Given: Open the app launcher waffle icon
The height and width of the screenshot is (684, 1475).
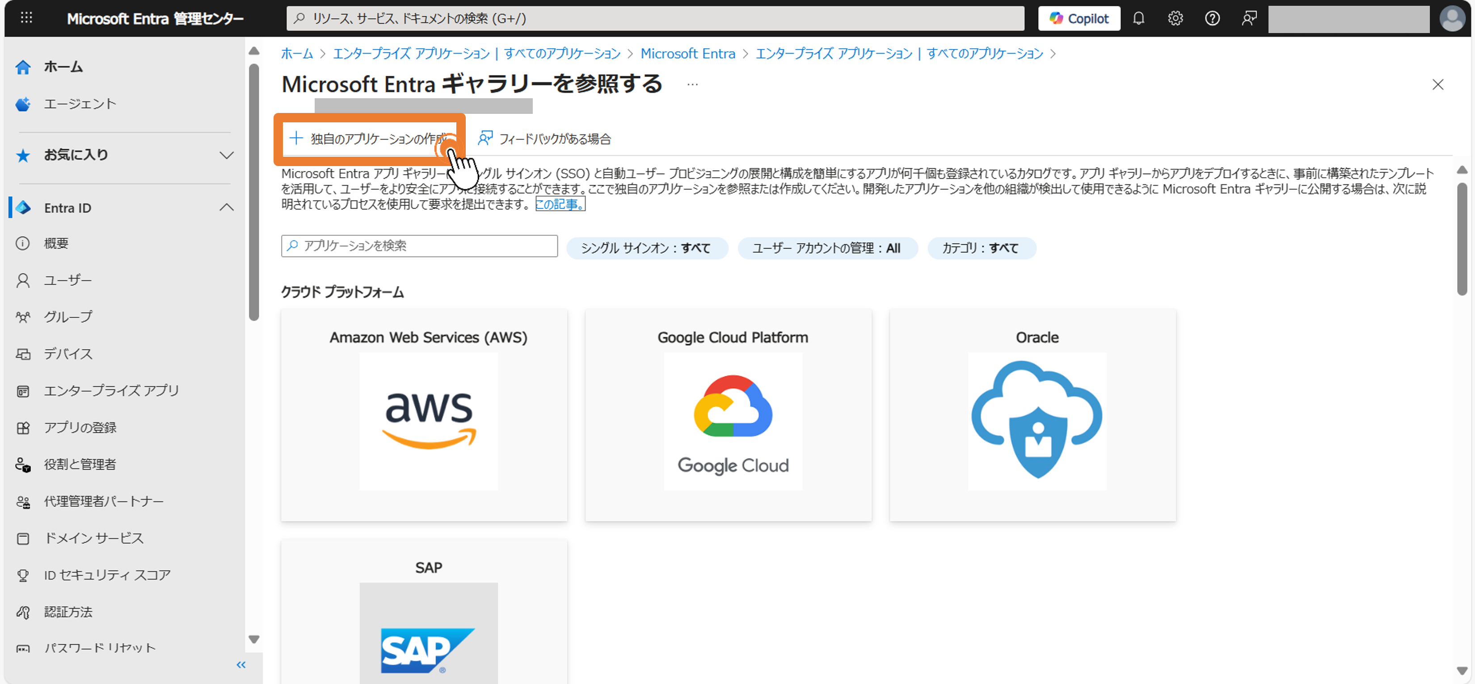Looking at the screenshot, I should (x=26, y=18).
